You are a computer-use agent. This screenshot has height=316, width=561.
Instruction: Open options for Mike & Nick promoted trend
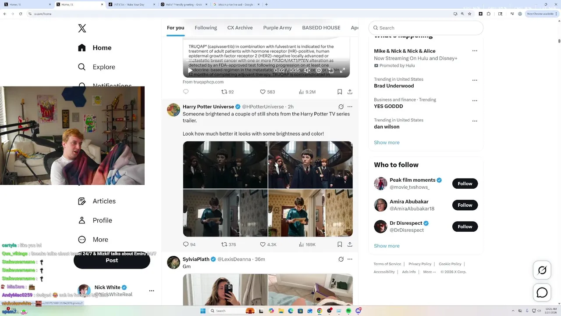[475, 51]
